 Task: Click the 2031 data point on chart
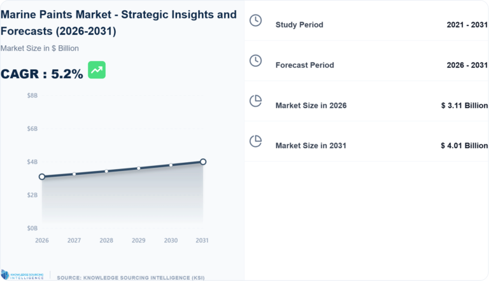coord(203,161)
